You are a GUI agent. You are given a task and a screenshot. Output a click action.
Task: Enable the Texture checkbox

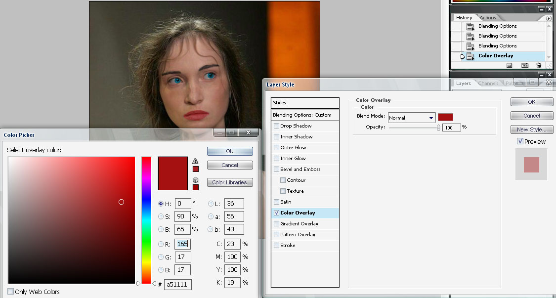[x=283, y=191]
